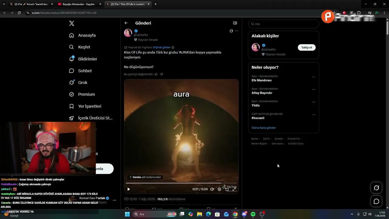Open more options for #kocaeli trend

point(314,115)
